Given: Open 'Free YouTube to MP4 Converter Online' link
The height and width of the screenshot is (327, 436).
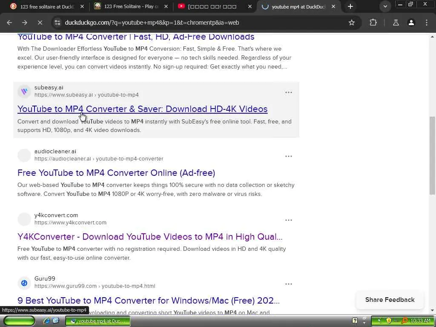Looking at the screenshot, I should tap(116, 173).
